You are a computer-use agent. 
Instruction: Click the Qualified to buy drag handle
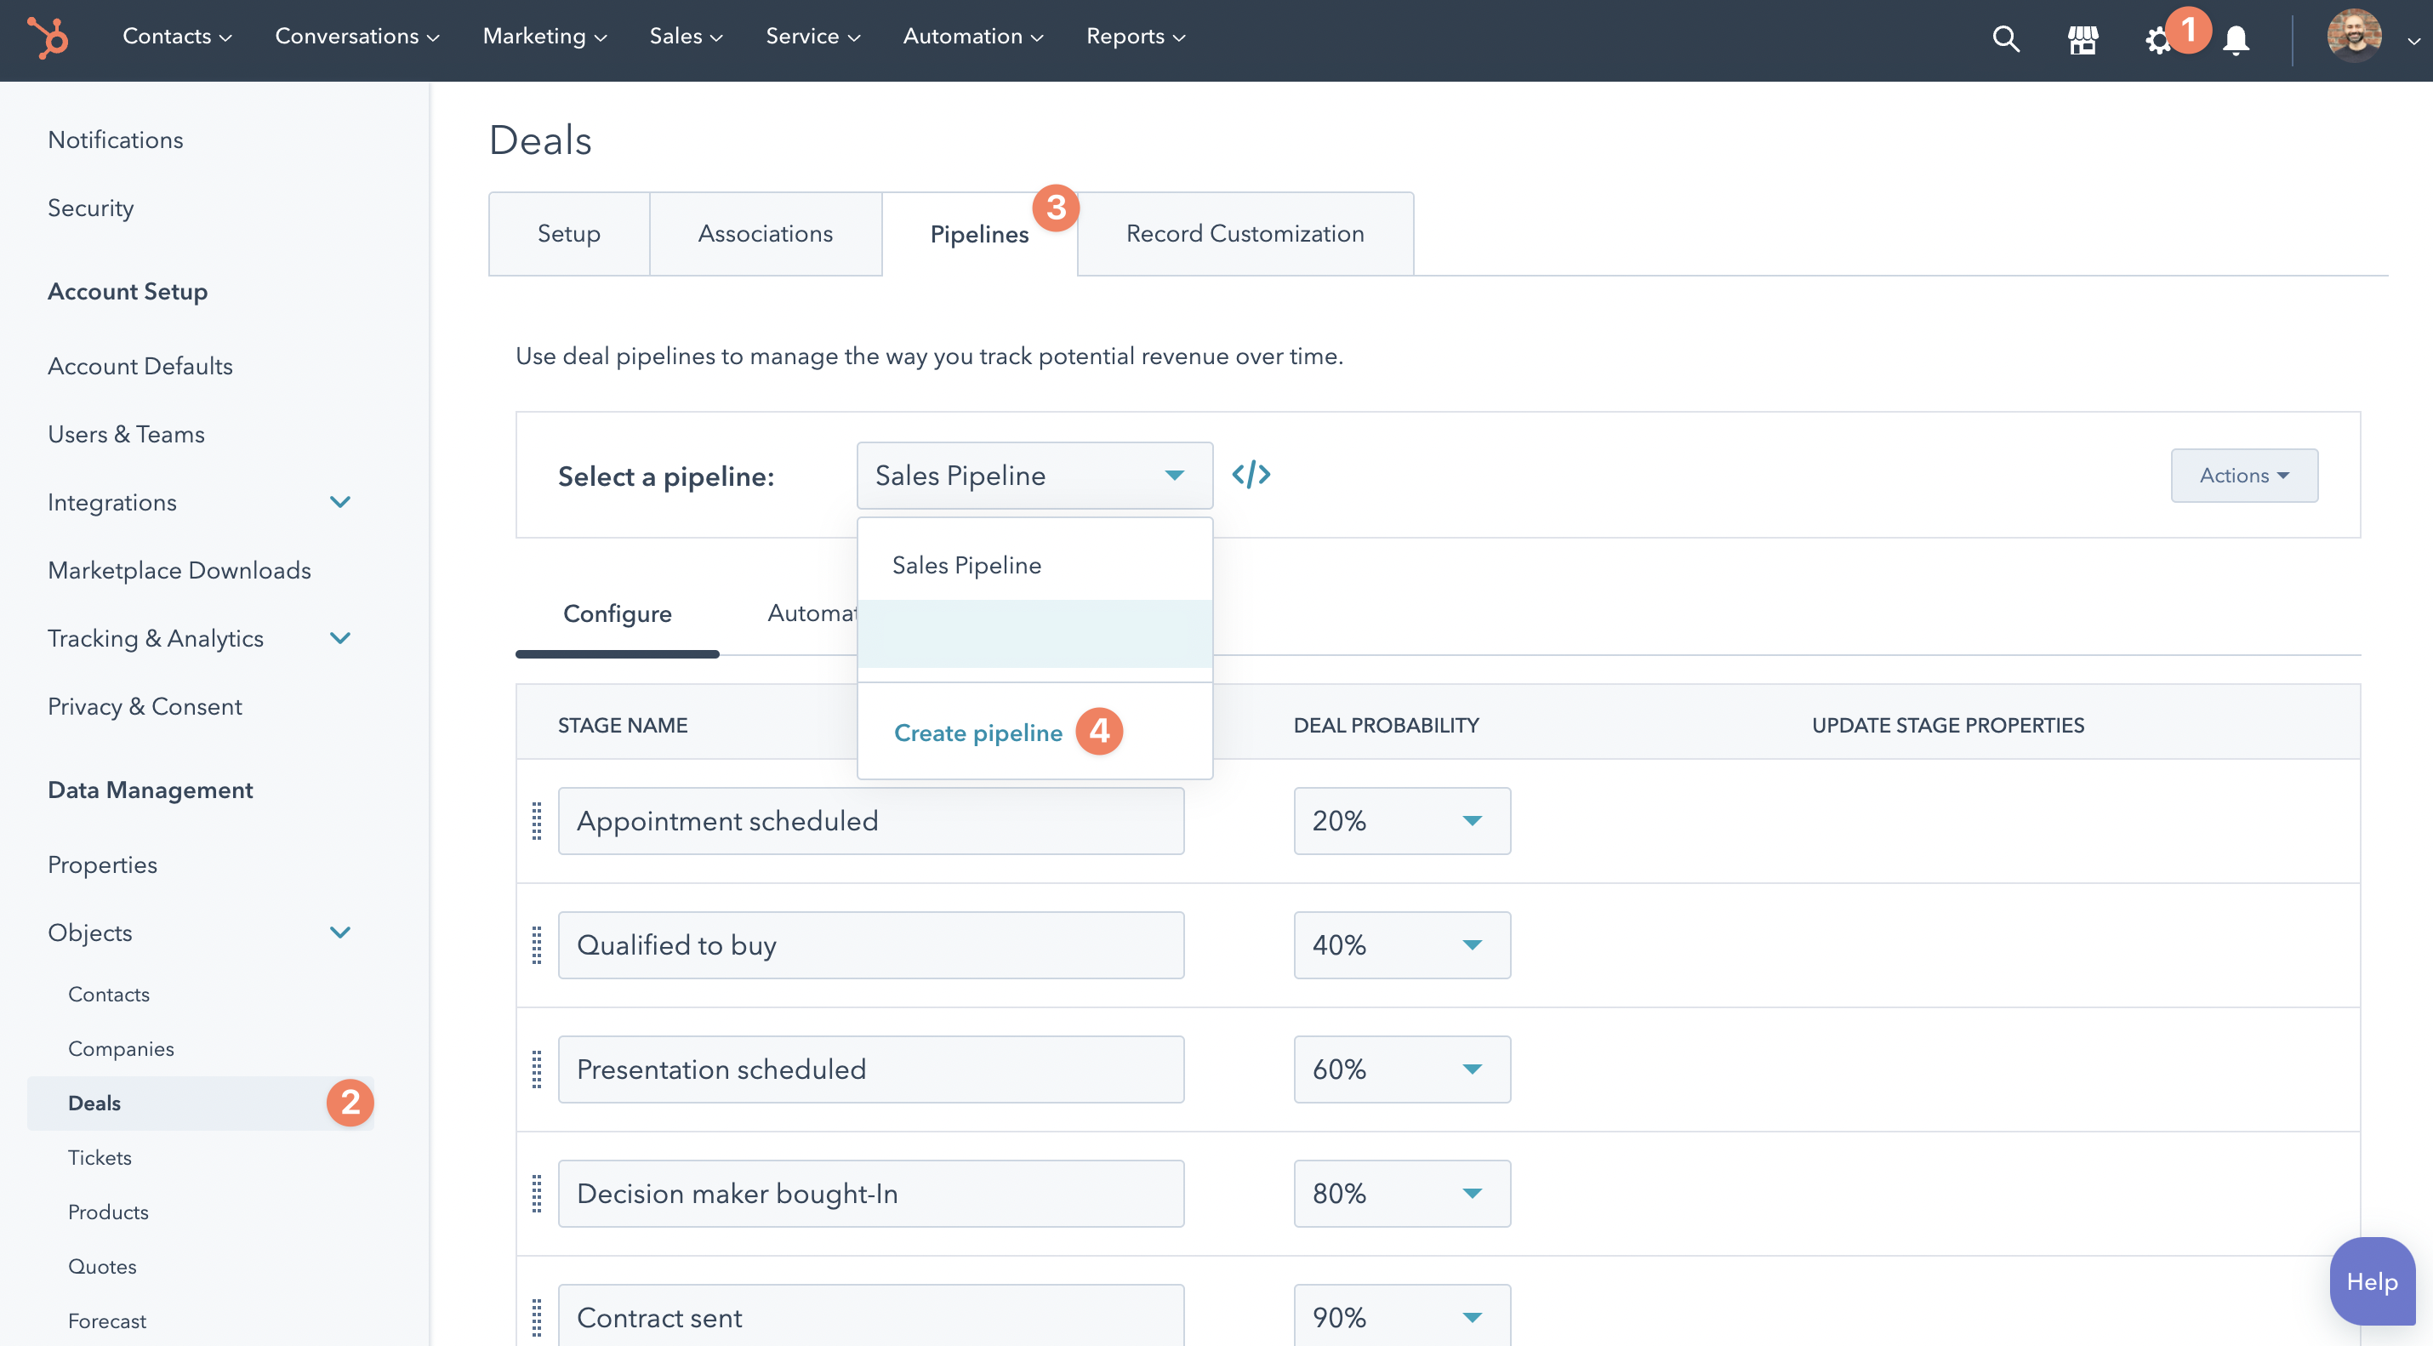[537, 944]
